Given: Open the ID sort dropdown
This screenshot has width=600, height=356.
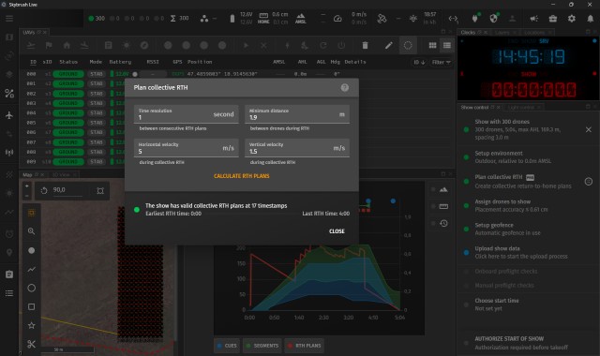Looking at the screenshot, I should 419,62.
